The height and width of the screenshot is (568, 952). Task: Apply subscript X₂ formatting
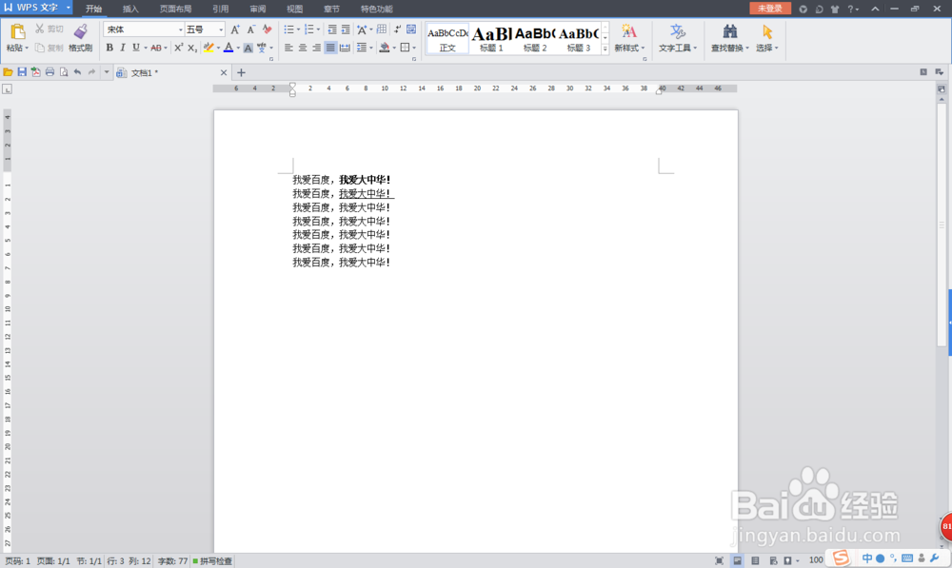coord(192,48)
